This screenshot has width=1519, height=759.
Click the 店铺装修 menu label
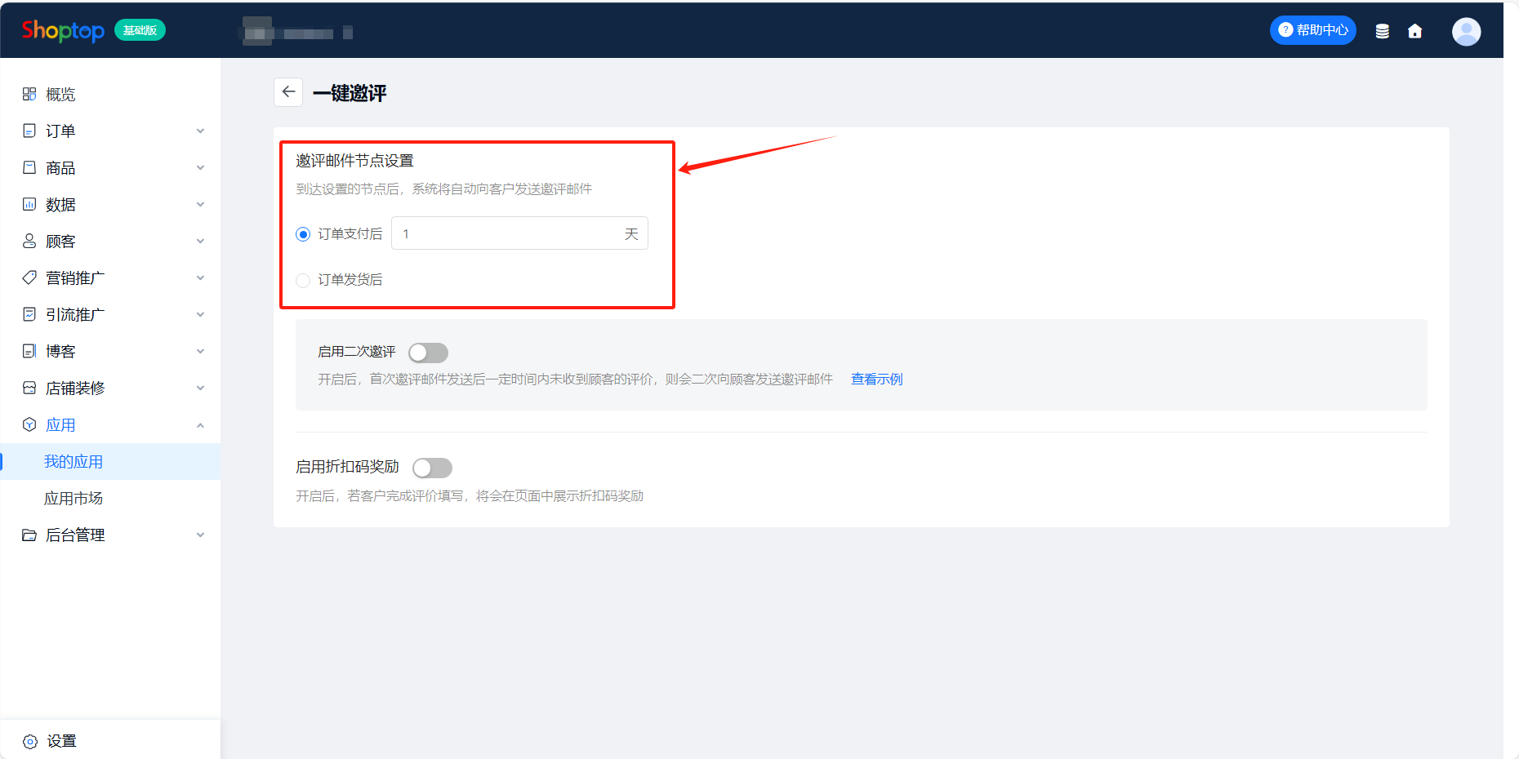[75, 388]
